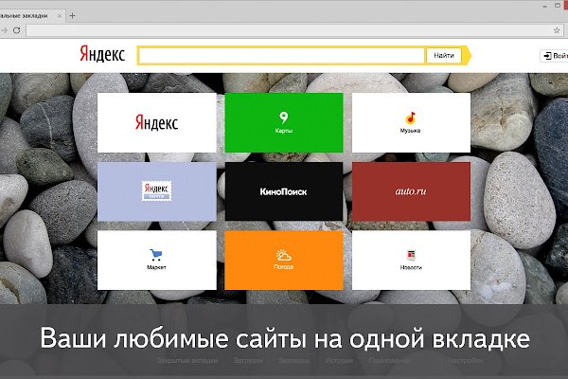Open the Музыка music tile

(x=411, y=122)
